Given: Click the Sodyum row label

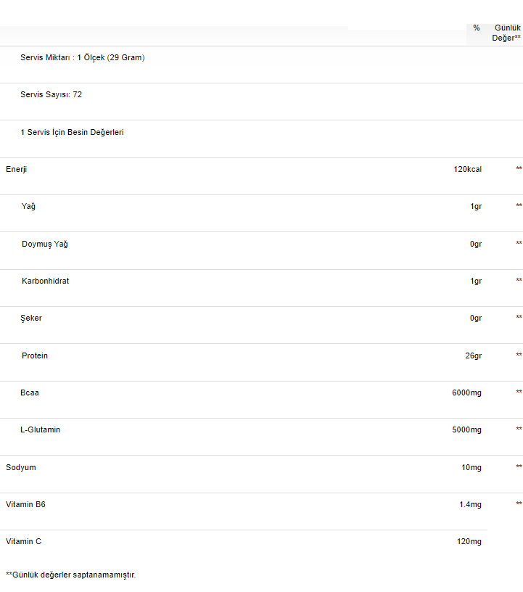Looking at the screenshot, I should point(21,468).
